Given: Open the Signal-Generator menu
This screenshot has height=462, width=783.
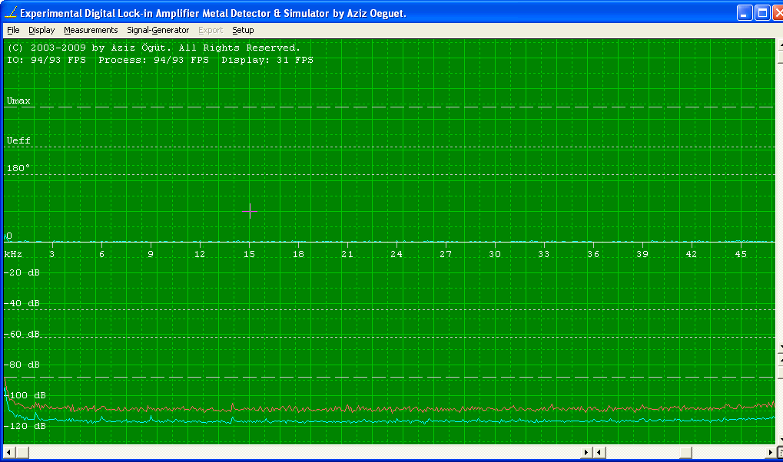Looking at the screenshot, I should point(158,30).
